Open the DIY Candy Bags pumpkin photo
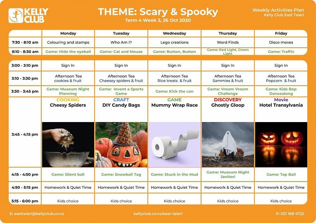Screen dimensions: 316x223 coord(121,144)
